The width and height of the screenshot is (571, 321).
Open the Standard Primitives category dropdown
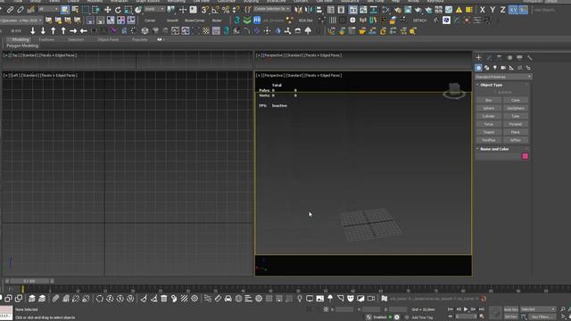click(503, 77)
